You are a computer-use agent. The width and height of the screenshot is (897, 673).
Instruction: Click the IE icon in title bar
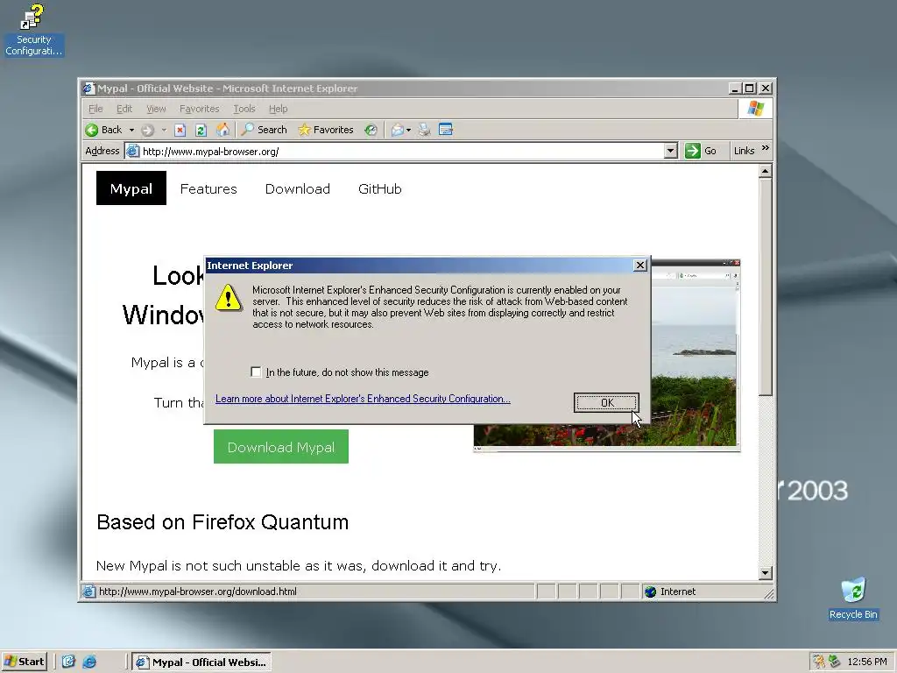tap(88, 89)
